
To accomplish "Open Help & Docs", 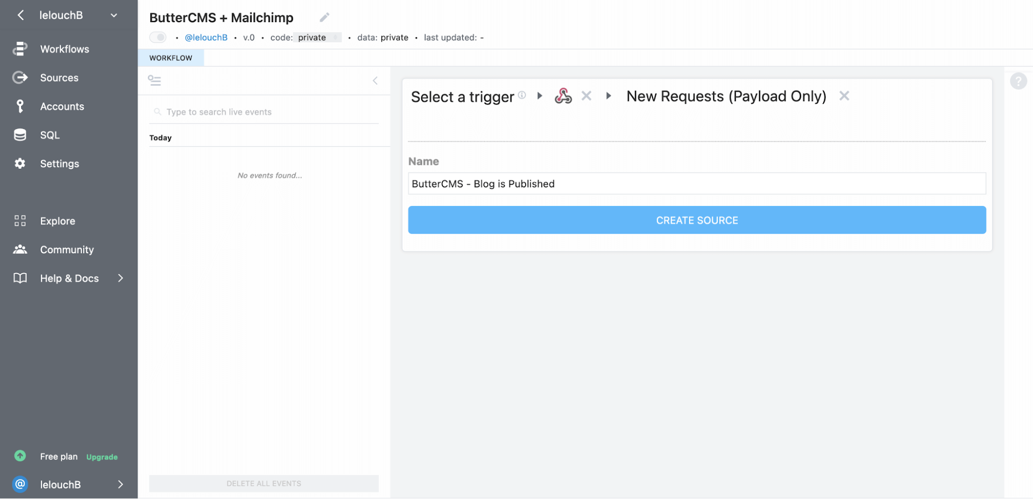I will coord(69,278).
